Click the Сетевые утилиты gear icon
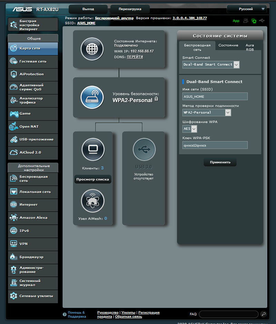Image resolution: width=276 pixels, height=324 pixels. [14, 296]
